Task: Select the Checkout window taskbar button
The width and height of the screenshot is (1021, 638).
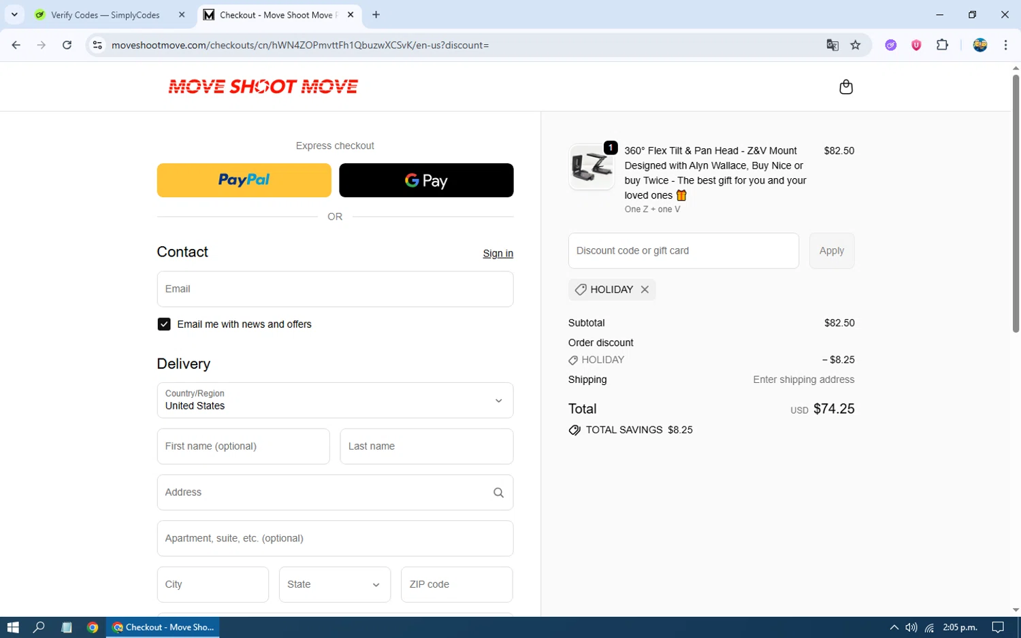Action: tap(163, 627)
